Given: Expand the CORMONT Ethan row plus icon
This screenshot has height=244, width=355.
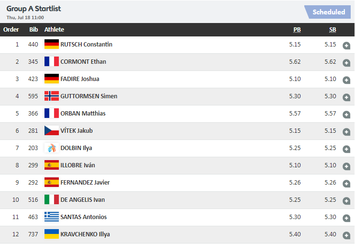Looking at the screenshot, I should point(346,63).
